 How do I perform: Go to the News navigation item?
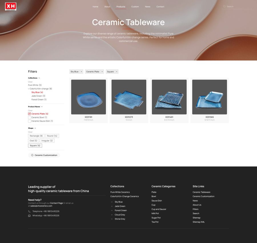[147, 7]
